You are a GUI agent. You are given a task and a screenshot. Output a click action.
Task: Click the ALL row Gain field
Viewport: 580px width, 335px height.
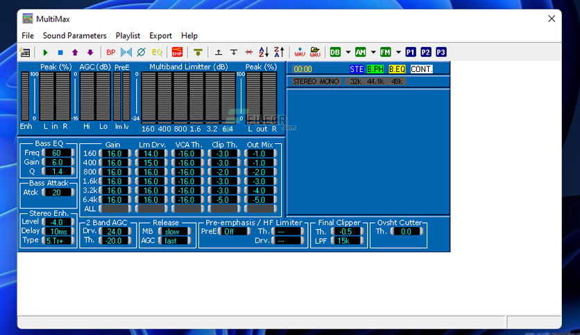(x=115, y=209)
